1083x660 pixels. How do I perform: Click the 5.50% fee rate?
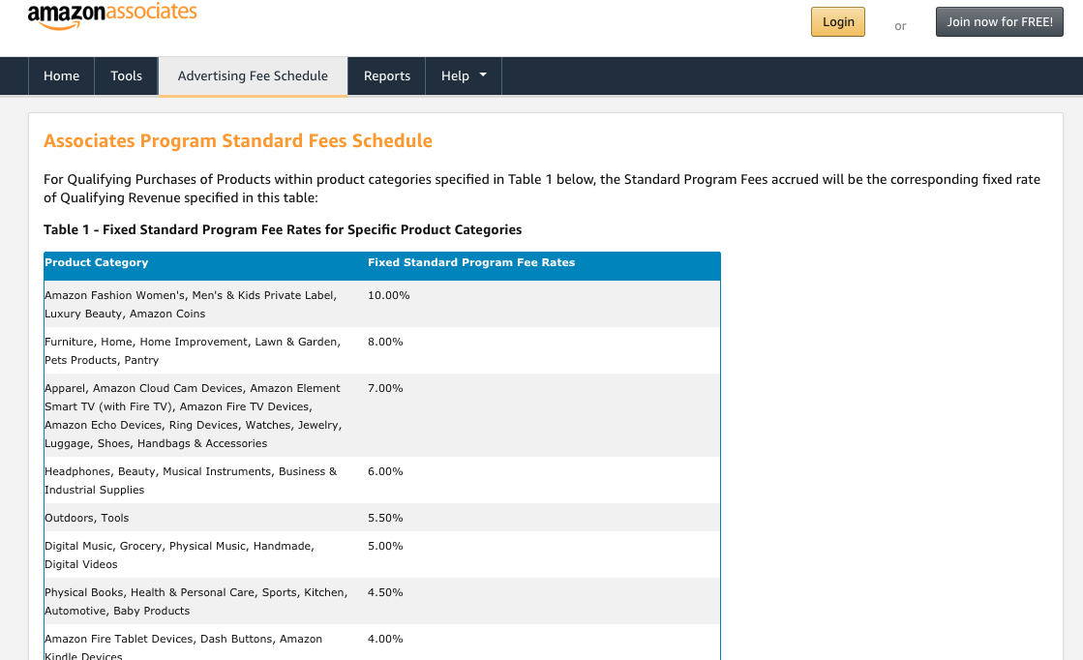(385, 518)
